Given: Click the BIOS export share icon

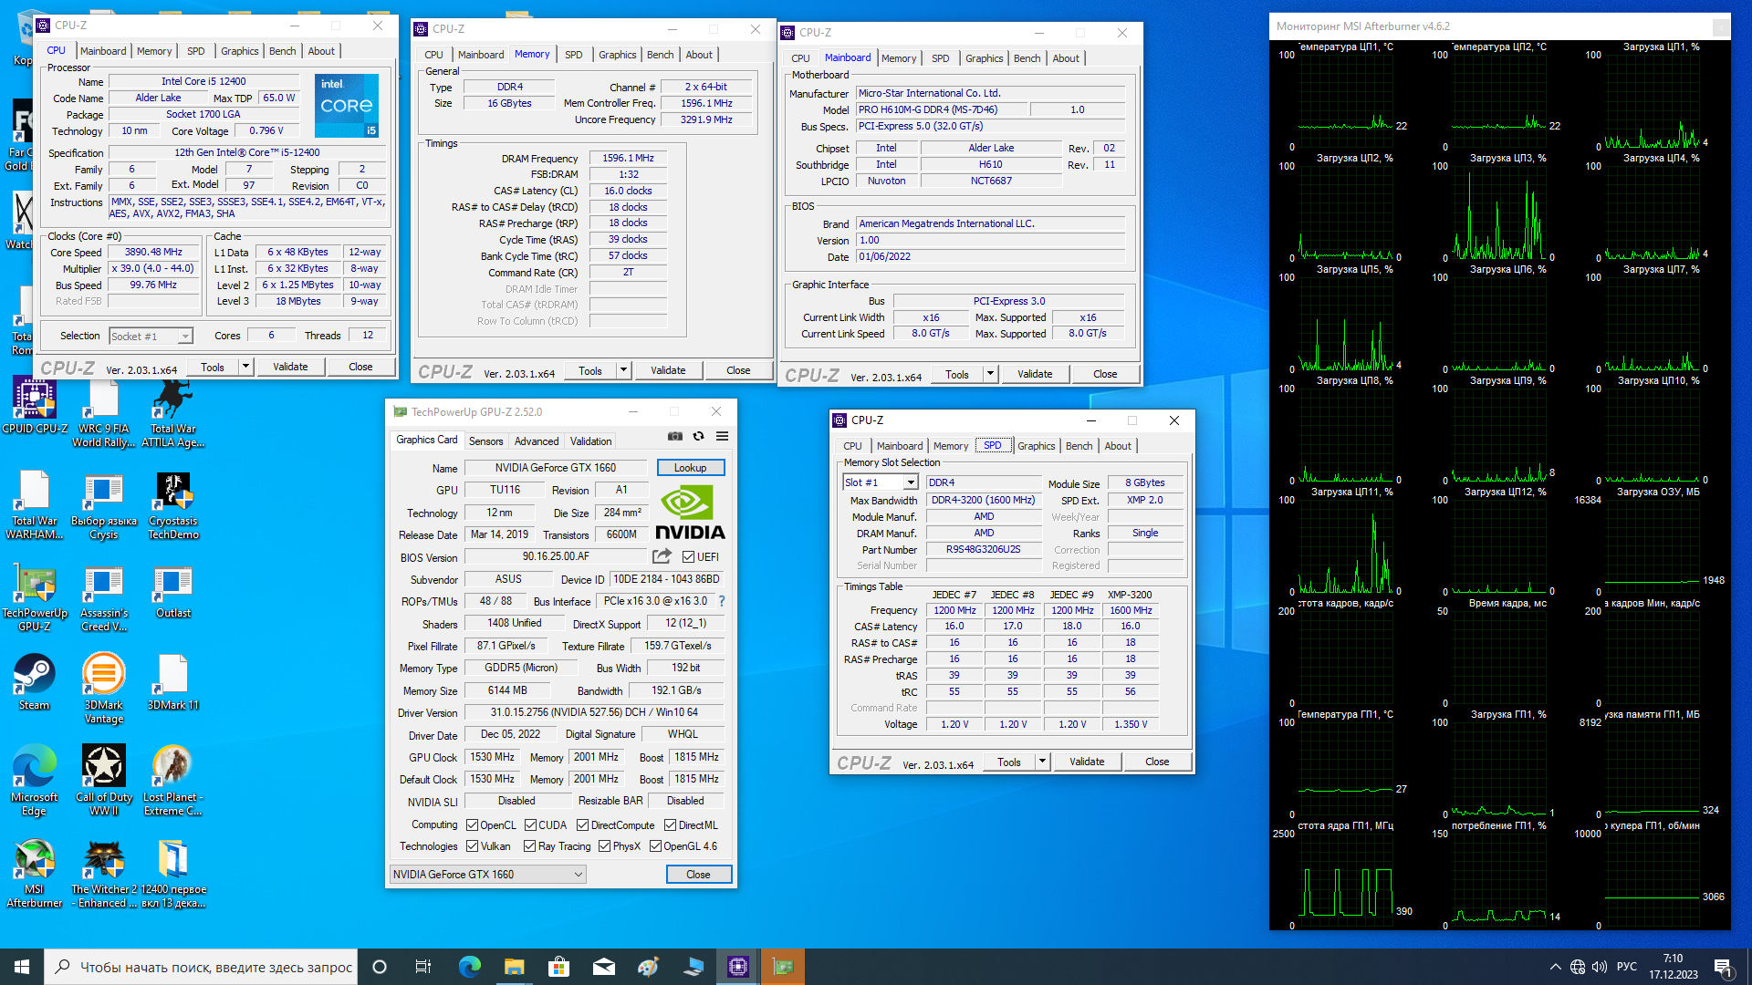Looking at the screenshot, I should (x=662, y=556).
